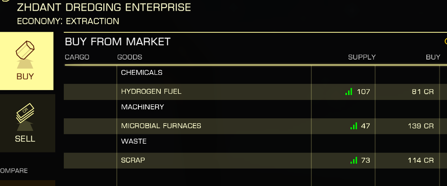Click the 114 CR Scrap buy price
This screenshot has width=447, height=186.
[421, 160]
